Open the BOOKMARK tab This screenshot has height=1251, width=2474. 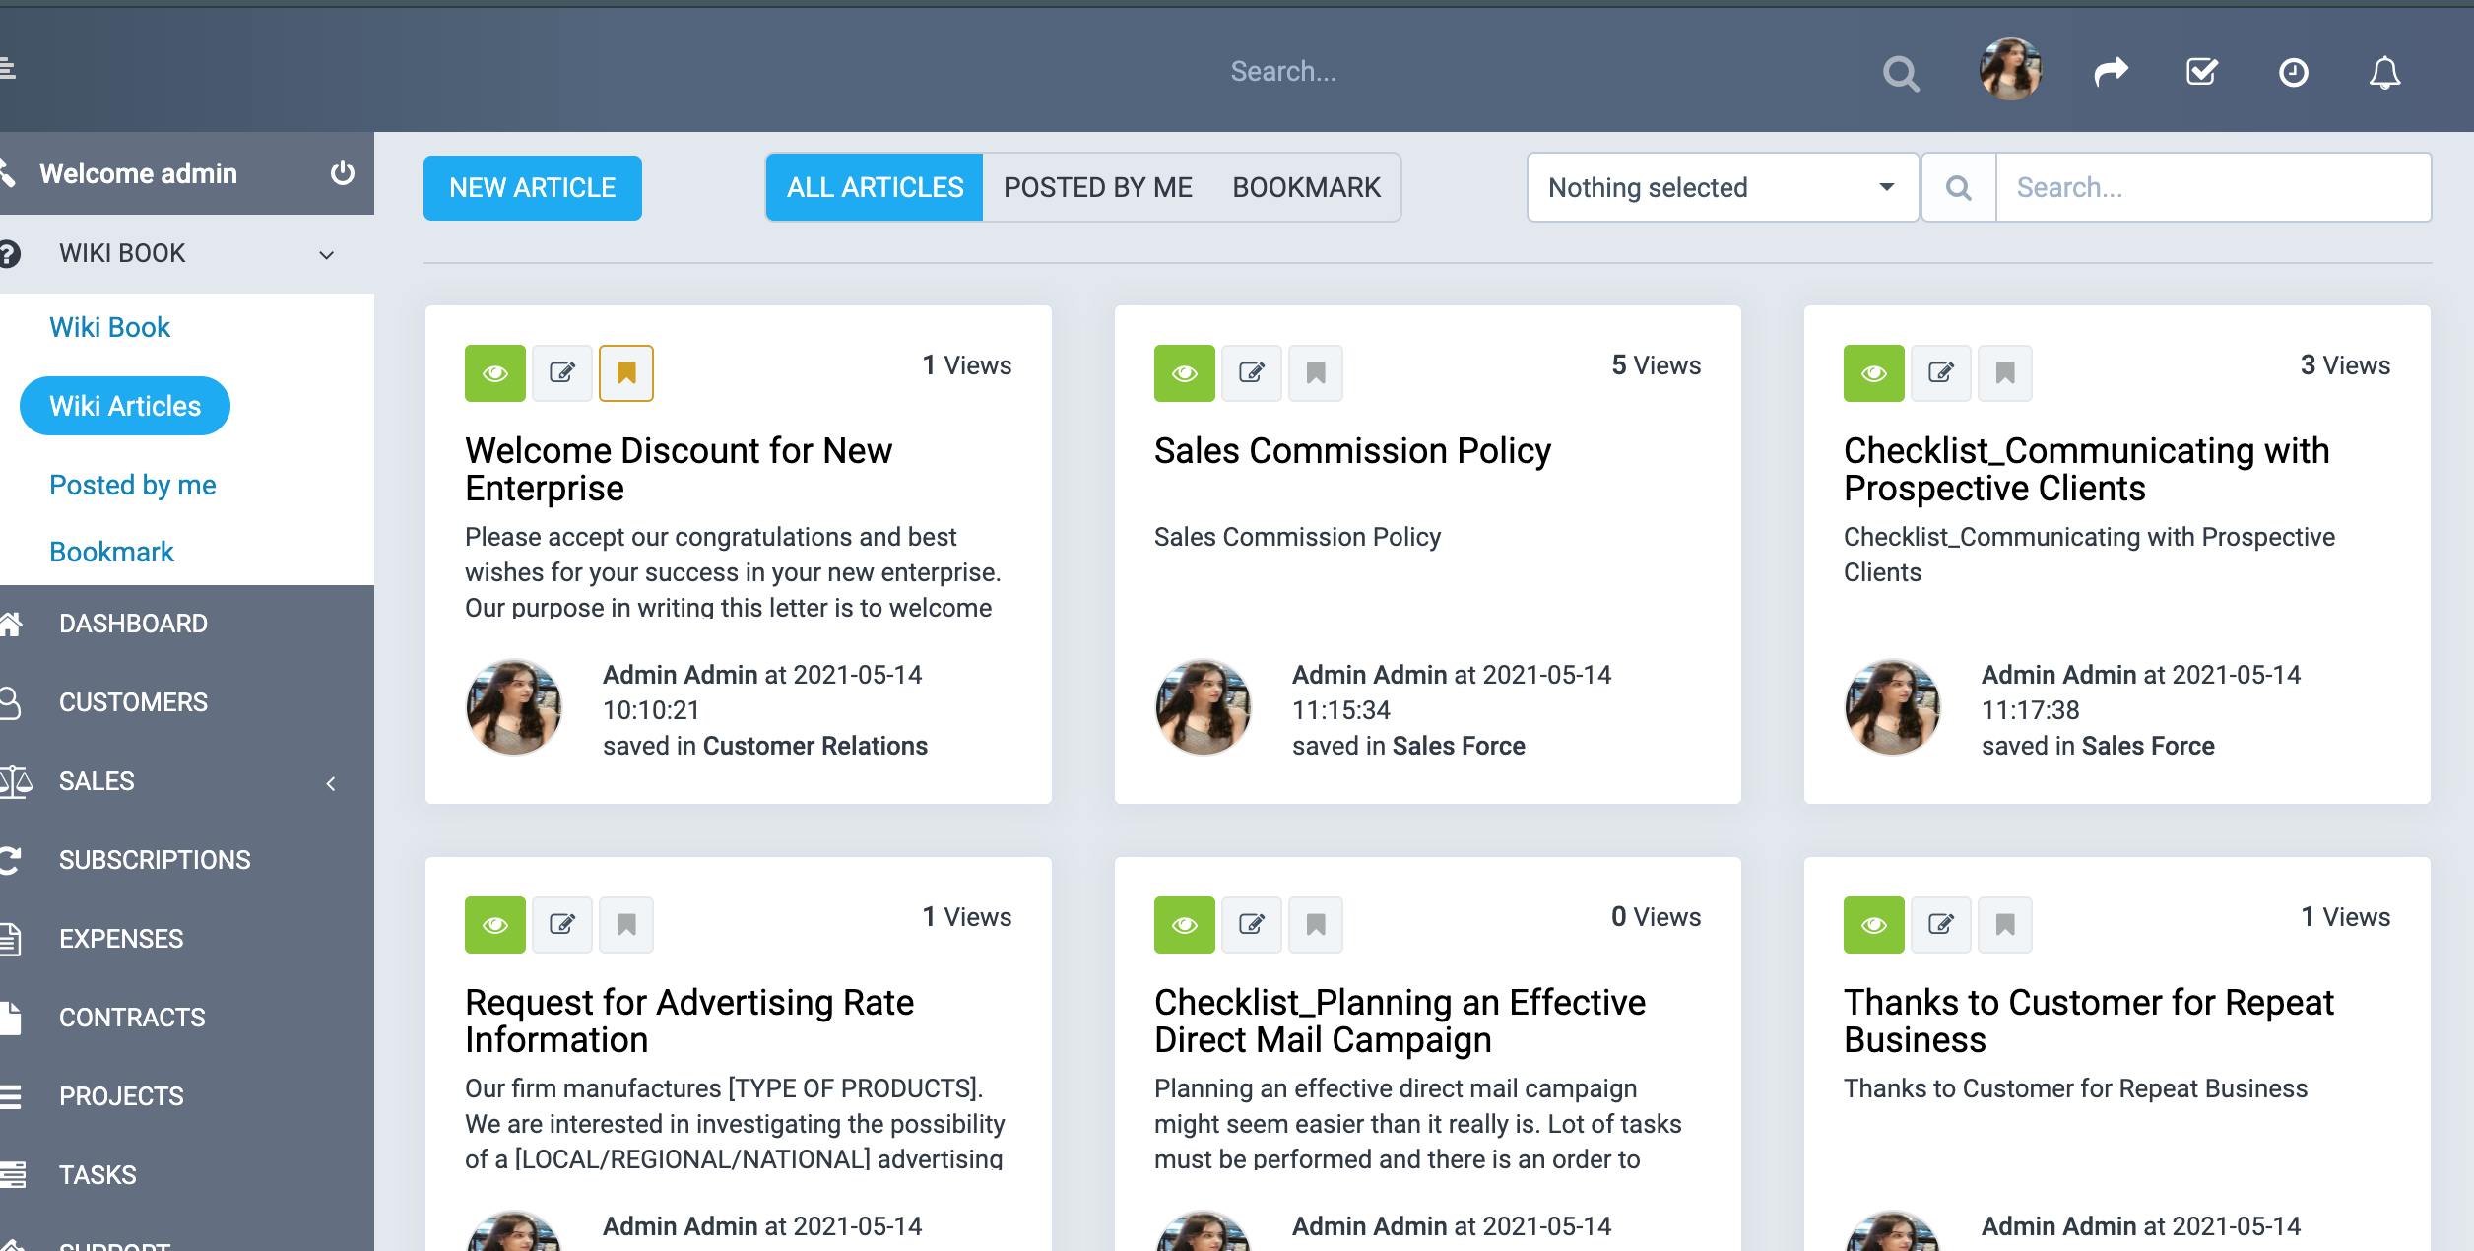[1307, 187]
